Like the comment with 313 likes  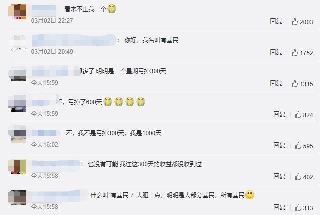[304, 208]
